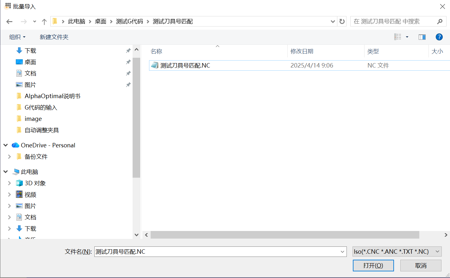Navigate up one level with the up arrow
This screenshot has height=278, width=450.
point(44,21)
